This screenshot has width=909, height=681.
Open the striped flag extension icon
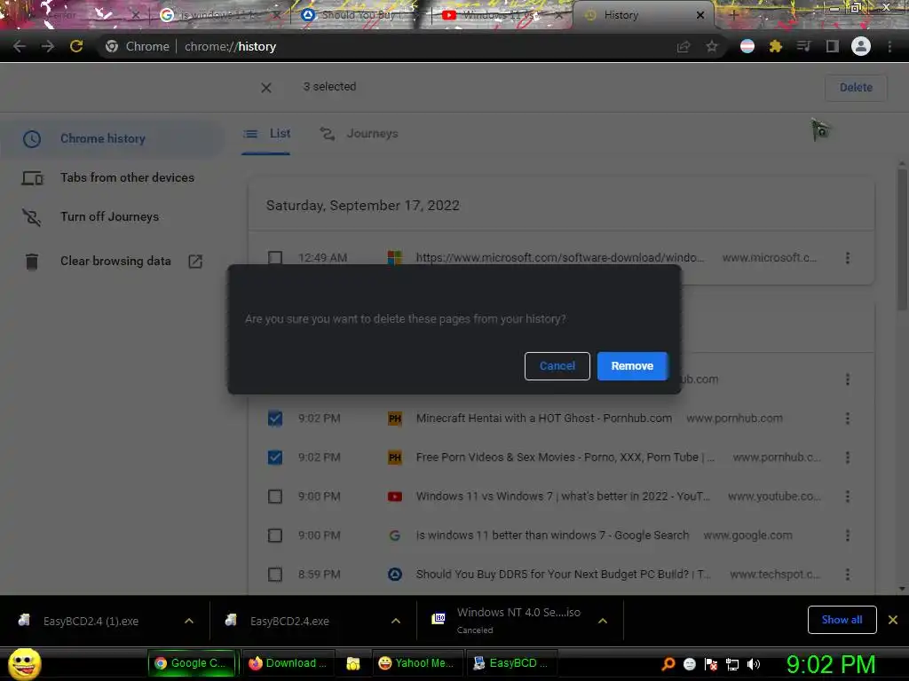(747, 46)
